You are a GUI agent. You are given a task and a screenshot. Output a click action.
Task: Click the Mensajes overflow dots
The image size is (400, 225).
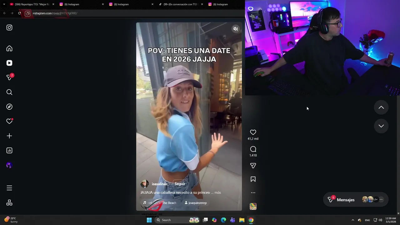tap(381, 199)
